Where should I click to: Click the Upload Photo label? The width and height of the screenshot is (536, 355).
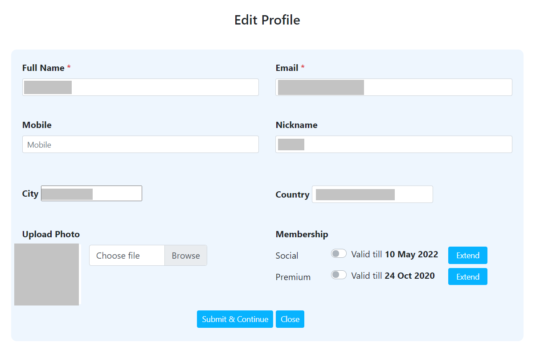51,235
